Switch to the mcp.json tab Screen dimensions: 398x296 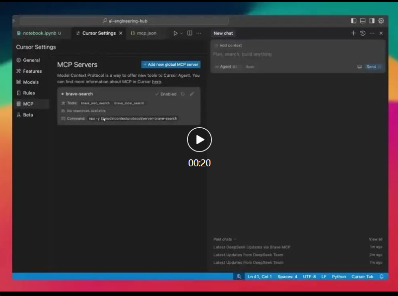pyautogui.click(x=143, y=33)
